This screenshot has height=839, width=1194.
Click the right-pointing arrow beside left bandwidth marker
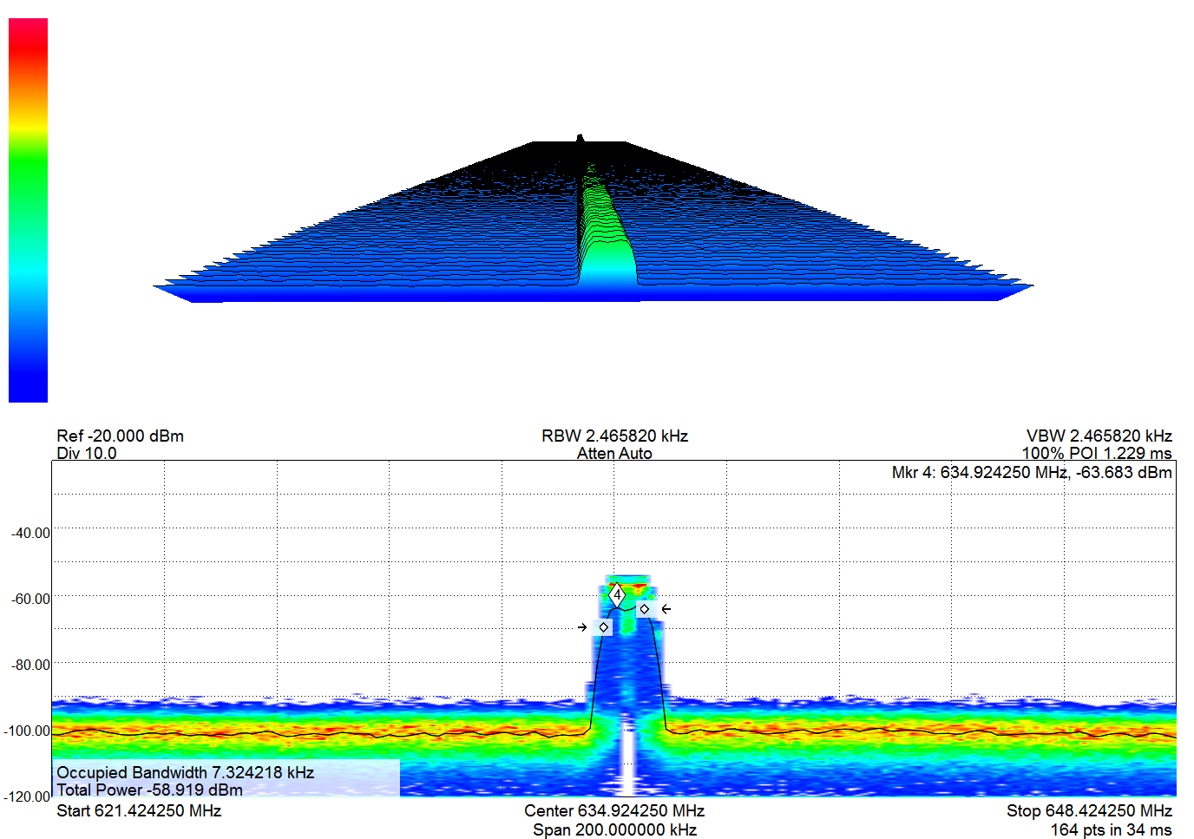(x=582, y=627)
